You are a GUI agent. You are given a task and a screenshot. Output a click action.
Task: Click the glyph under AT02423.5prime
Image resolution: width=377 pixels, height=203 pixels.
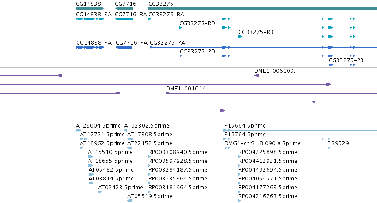tap(100, 192)
